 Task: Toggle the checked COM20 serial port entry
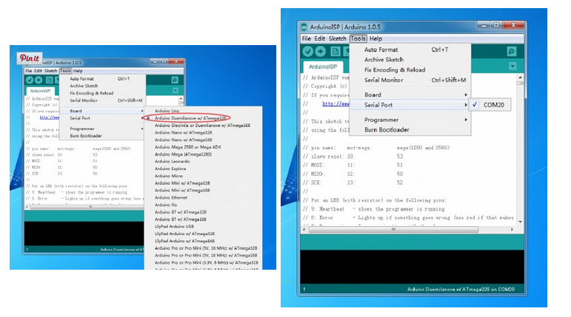pyautogui.click(x=490, y=105)
